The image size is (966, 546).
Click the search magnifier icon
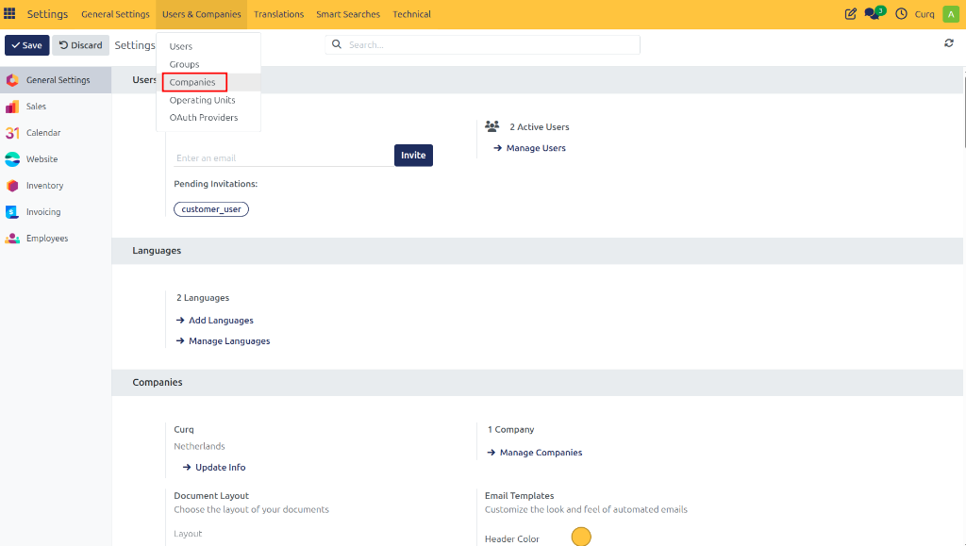point(337,44)
